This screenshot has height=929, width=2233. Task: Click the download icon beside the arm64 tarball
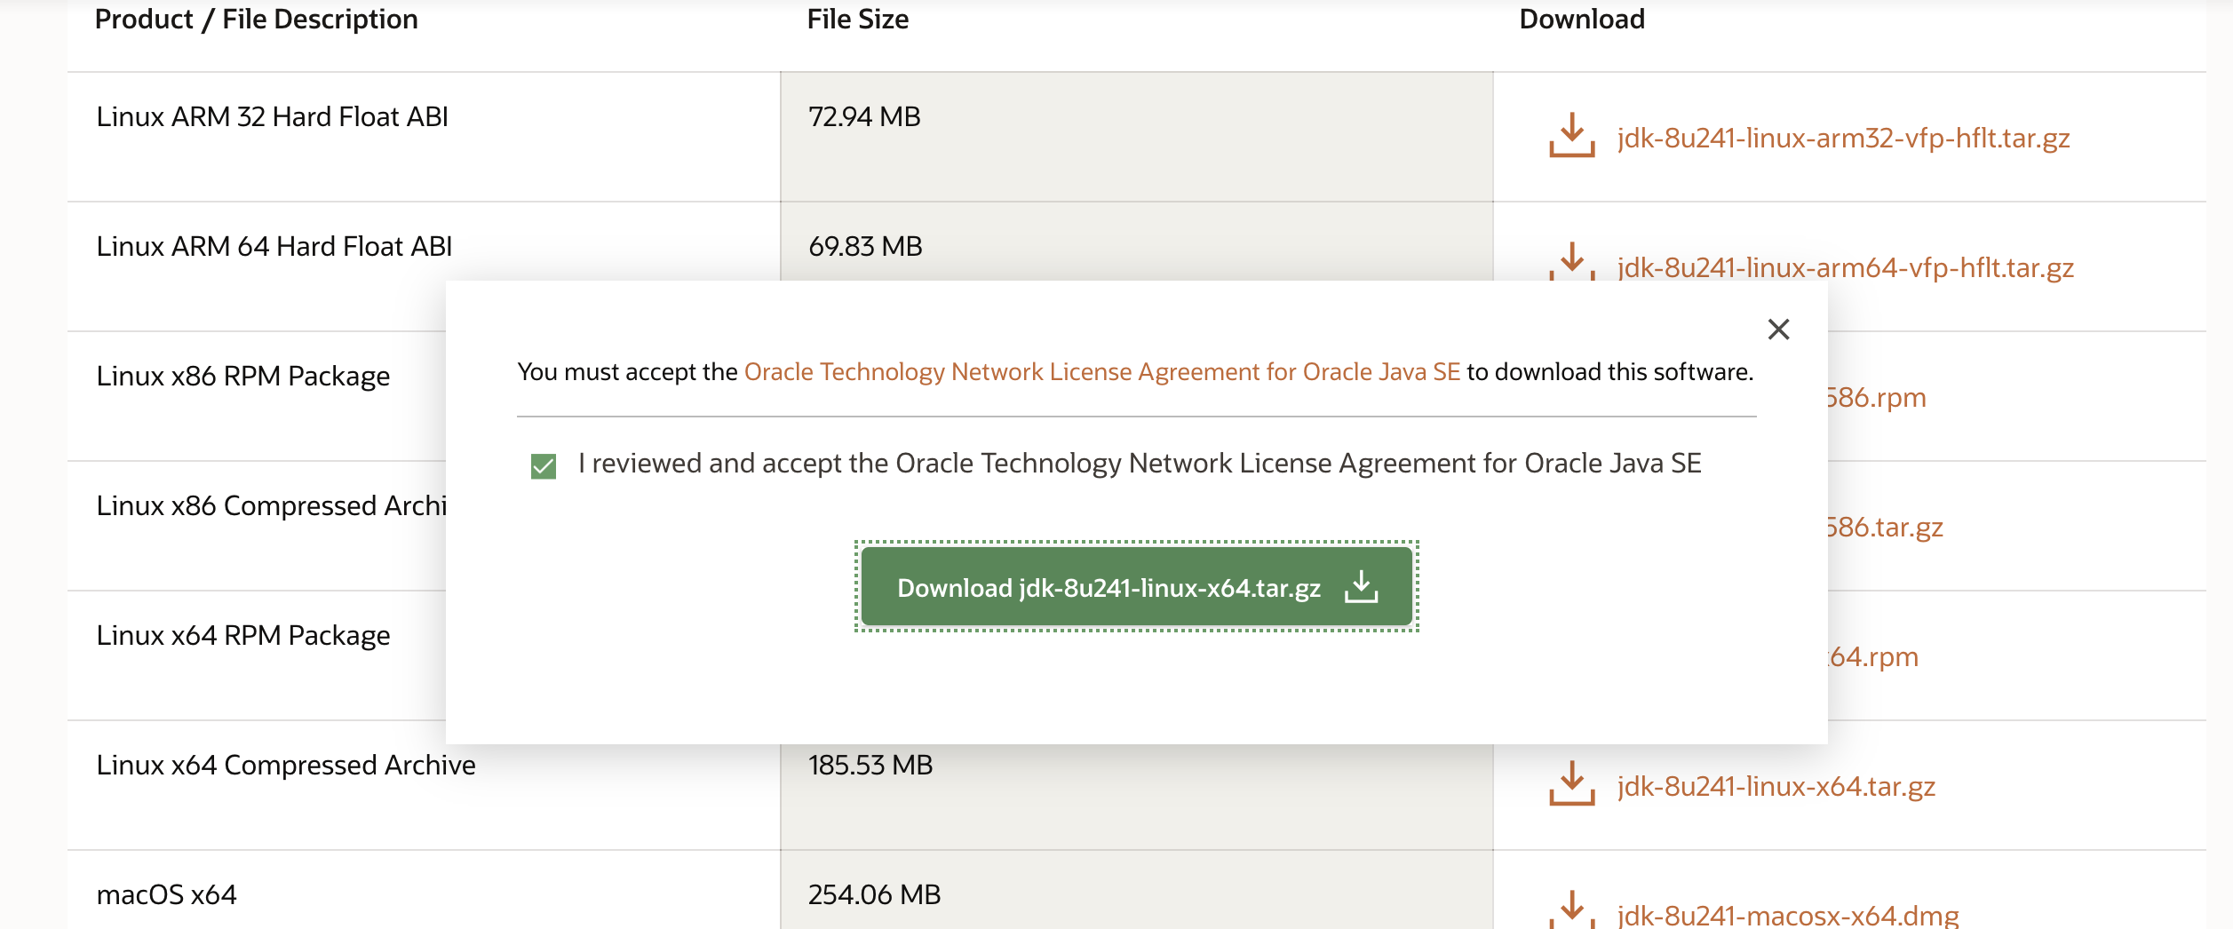pyautogui.click(x=1571, y=261)
